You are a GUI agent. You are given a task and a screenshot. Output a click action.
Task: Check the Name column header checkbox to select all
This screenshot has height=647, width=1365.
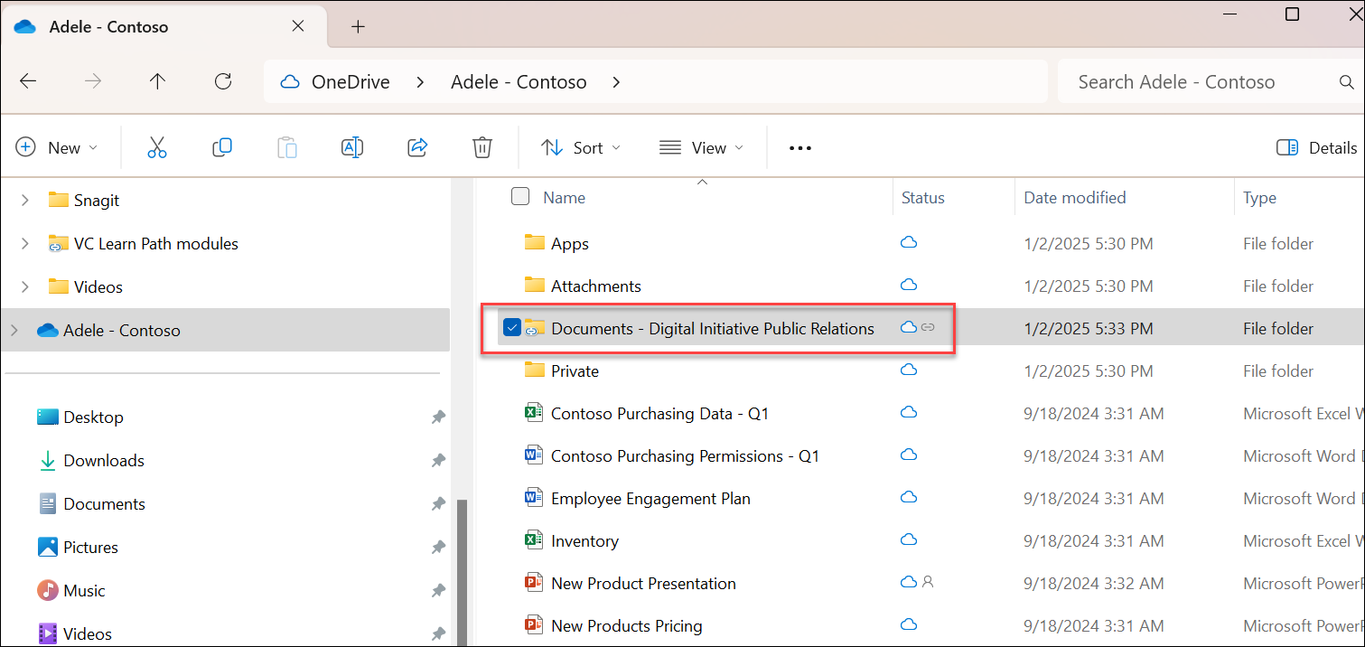click(520, 196)
